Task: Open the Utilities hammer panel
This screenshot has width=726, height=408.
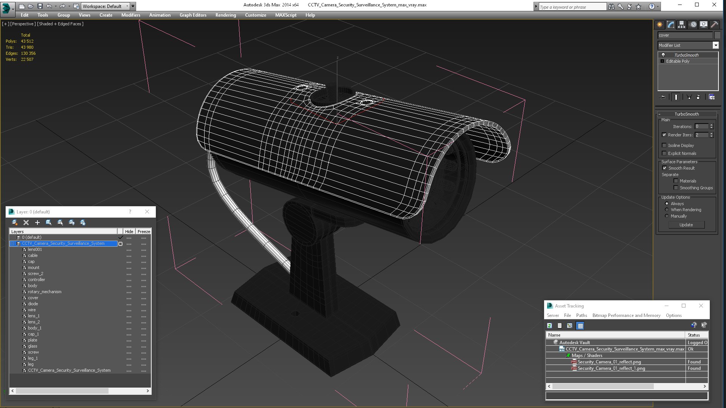Action: 714,25
